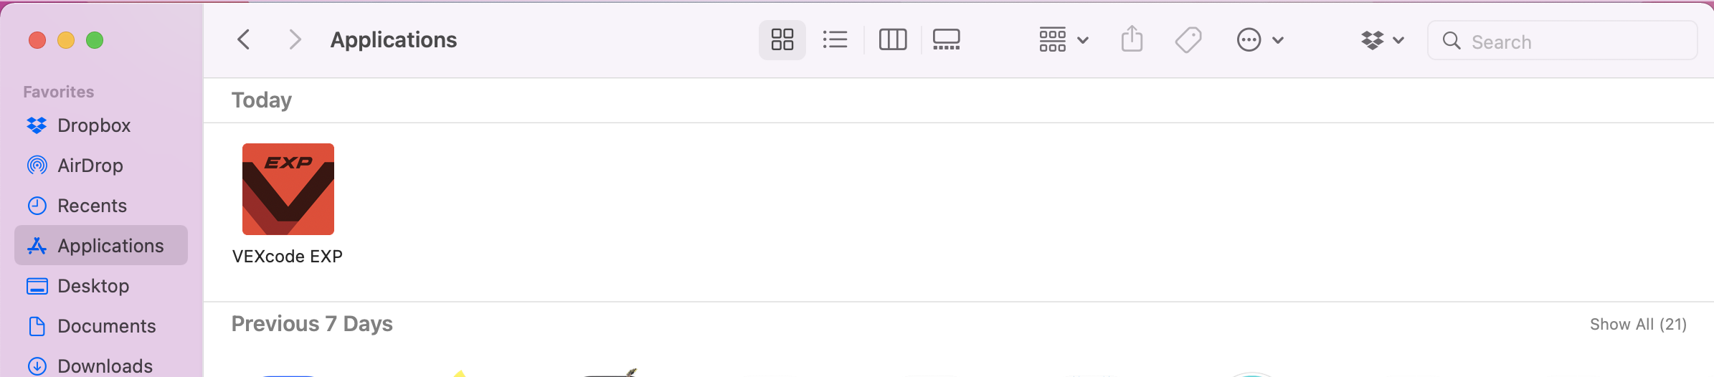Image resolution: width=1714 pixels, height=377 pixels.
Task: Click inside the Search field
Action: (x=1563, y=41)
